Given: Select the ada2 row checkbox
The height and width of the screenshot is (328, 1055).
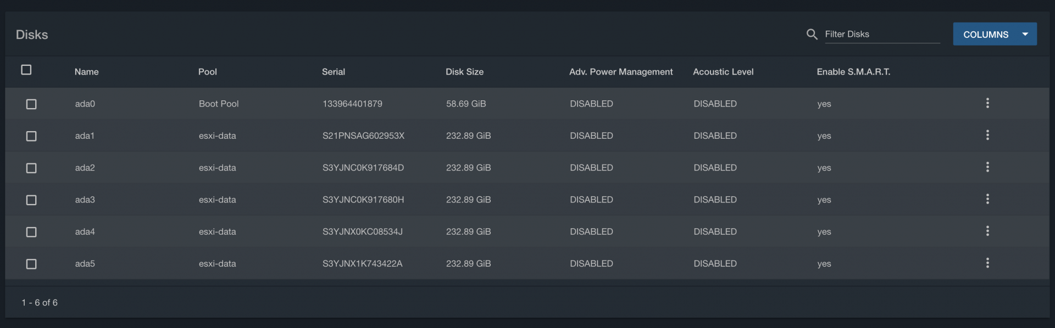Looking at the screenshot, I should [x=31, y=168].
